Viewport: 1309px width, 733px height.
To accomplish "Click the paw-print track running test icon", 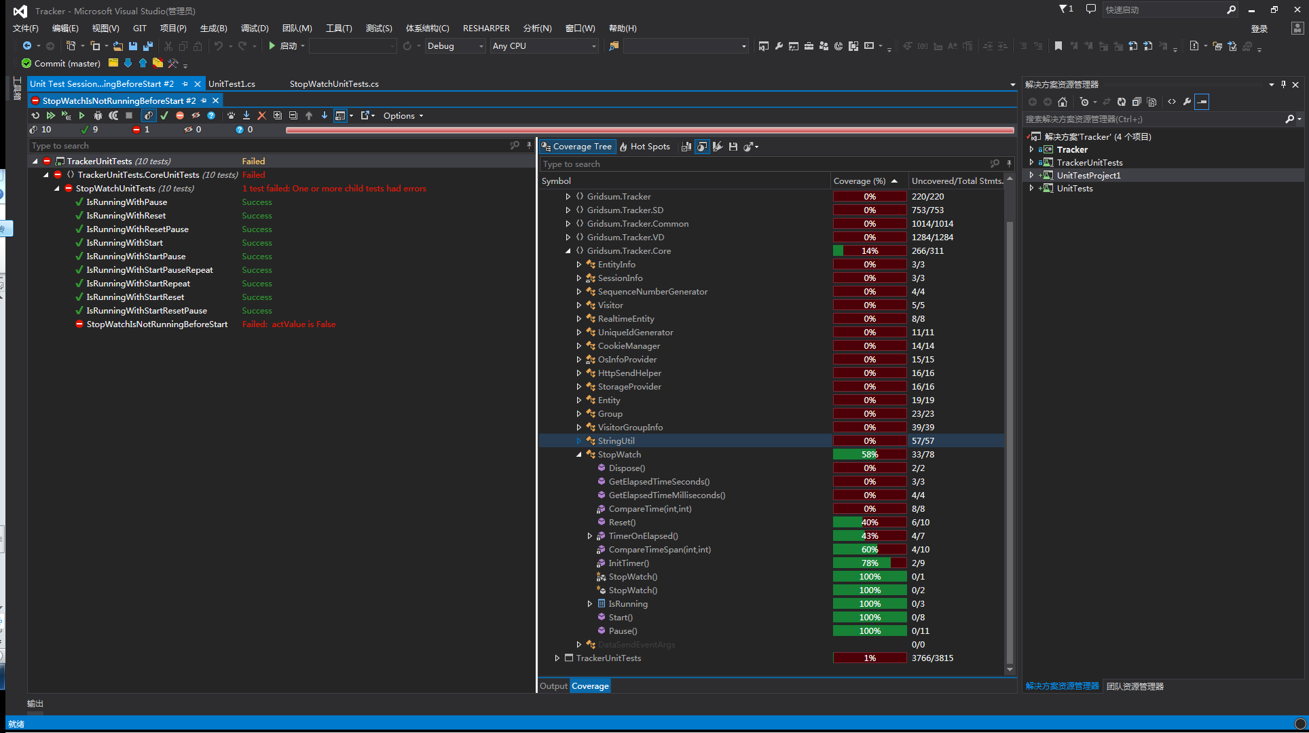I will [231, 115].
